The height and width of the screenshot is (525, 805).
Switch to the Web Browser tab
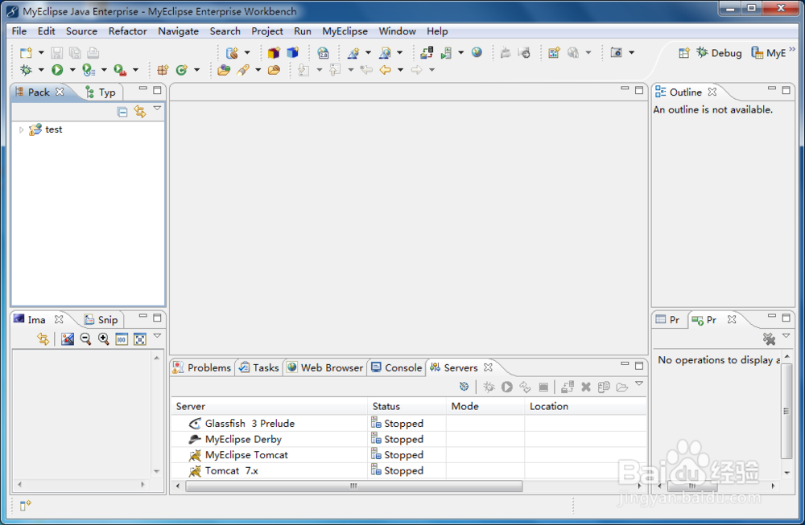point(325,367)
